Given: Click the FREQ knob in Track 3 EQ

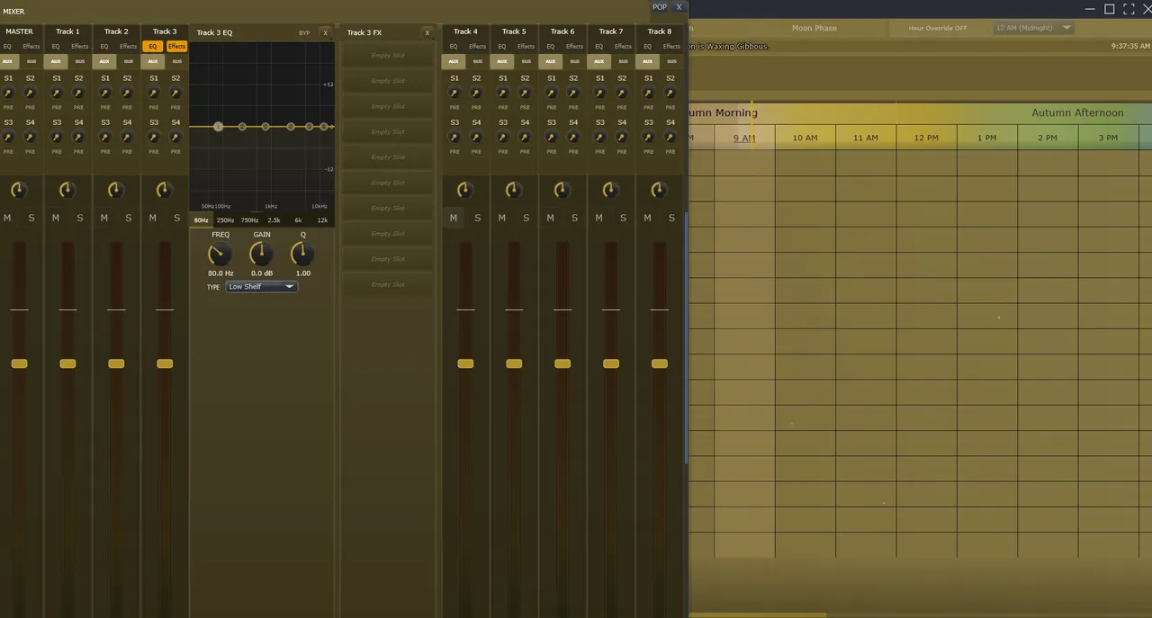Looking at the screenshot, I should [220, 255].
